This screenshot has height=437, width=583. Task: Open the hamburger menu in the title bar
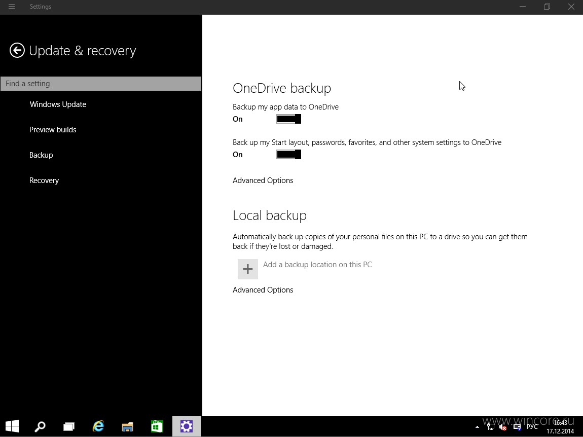[12, 7]
